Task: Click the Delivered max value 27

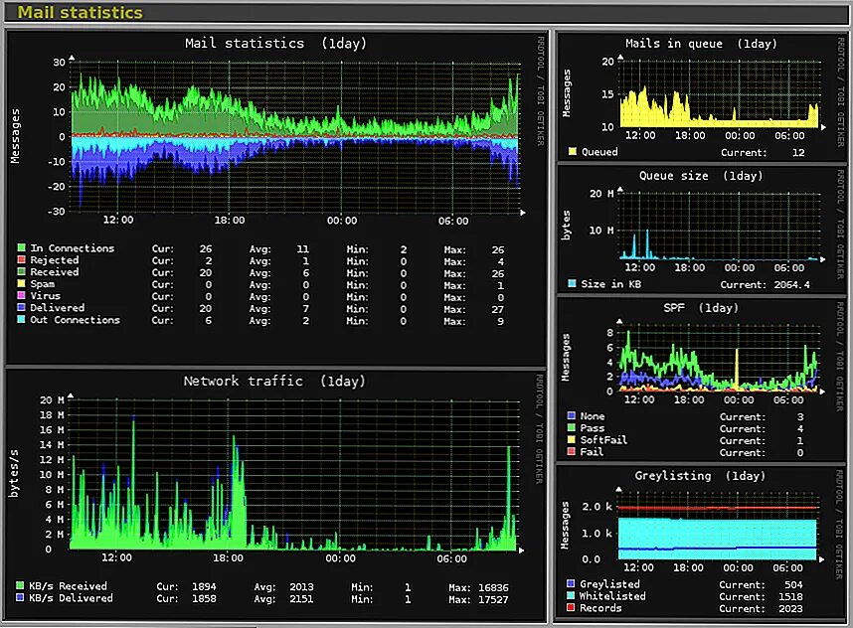Action: 498,309
